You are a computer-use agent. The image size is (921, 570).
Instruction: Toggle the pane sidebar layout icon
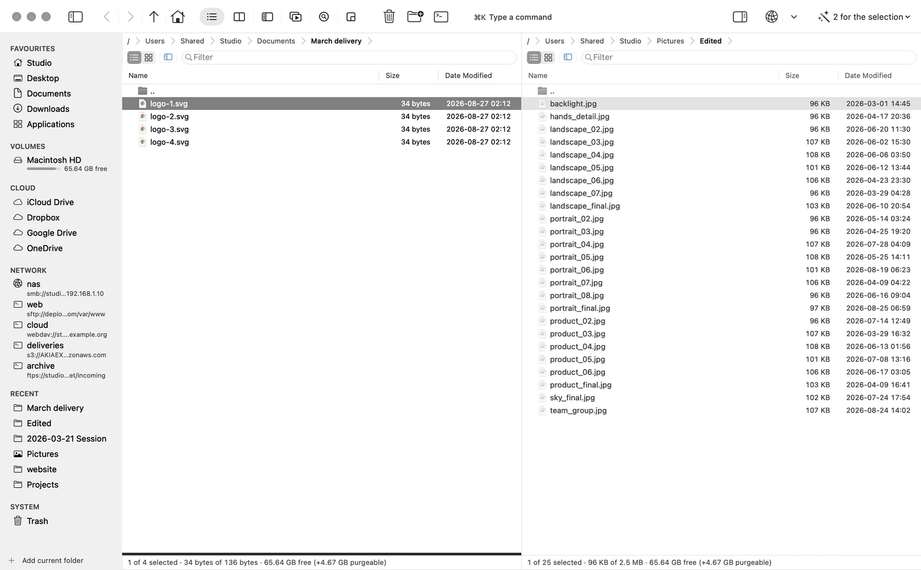tap(267, 17)
